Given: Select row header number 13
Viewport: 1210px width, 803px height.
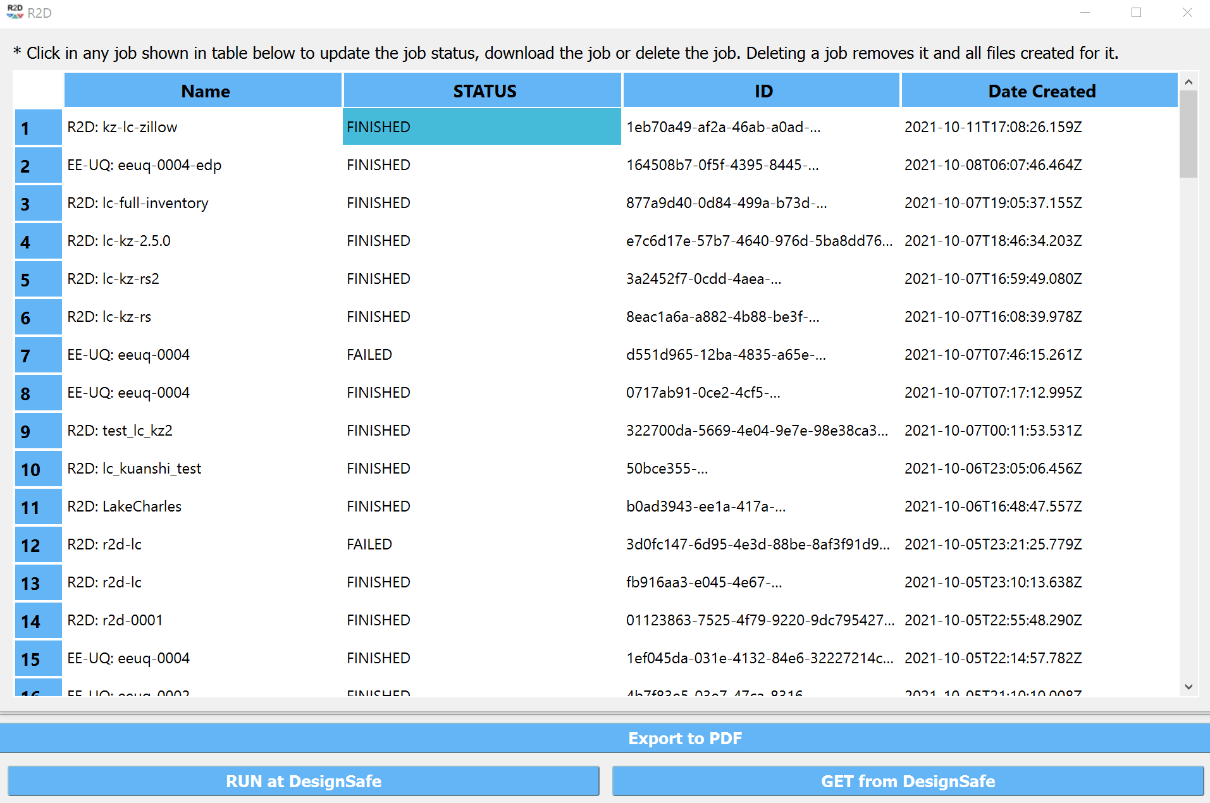Looking at the screenshot, I should [39, 583].
